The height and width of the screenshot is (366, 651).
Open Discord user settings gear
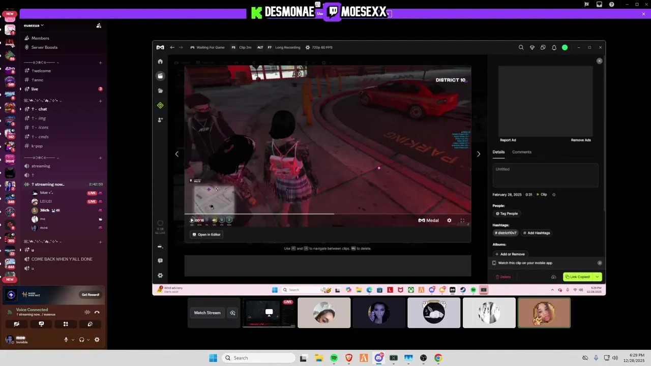97,340
